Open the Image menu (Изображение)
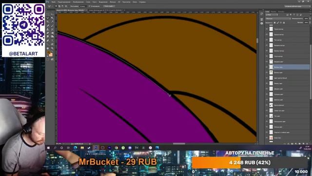Viewport: 312px width, 176px height. pos(78,2)
